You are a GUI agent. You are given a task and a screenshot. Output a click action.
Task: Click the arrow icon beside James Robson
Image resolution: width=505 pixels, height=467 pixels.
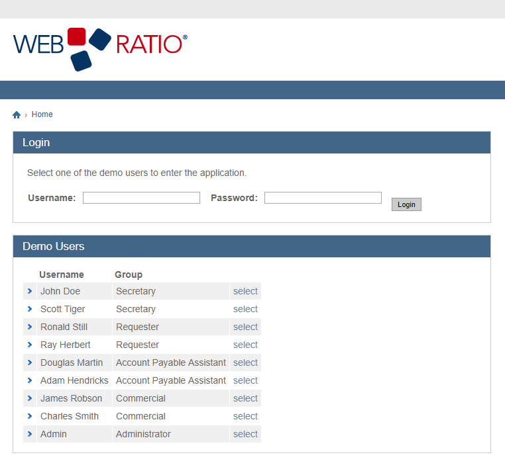pos(30,398)
